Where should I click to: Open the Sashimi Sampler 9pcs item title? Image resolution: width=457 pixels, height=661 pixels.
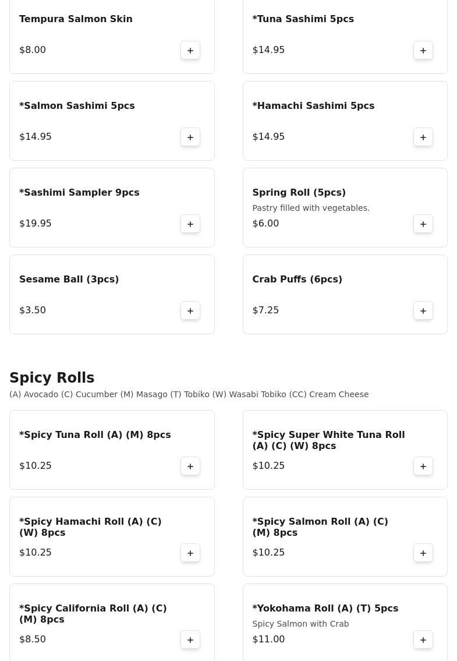[79, 193]
